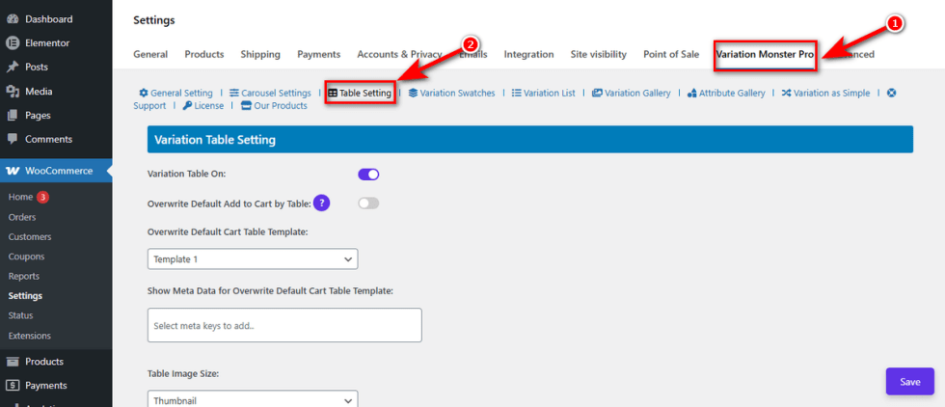Open the Template 1 dropdown
Image resolution: width=945 pixels, height=407 pixels.
click(253, 259)
